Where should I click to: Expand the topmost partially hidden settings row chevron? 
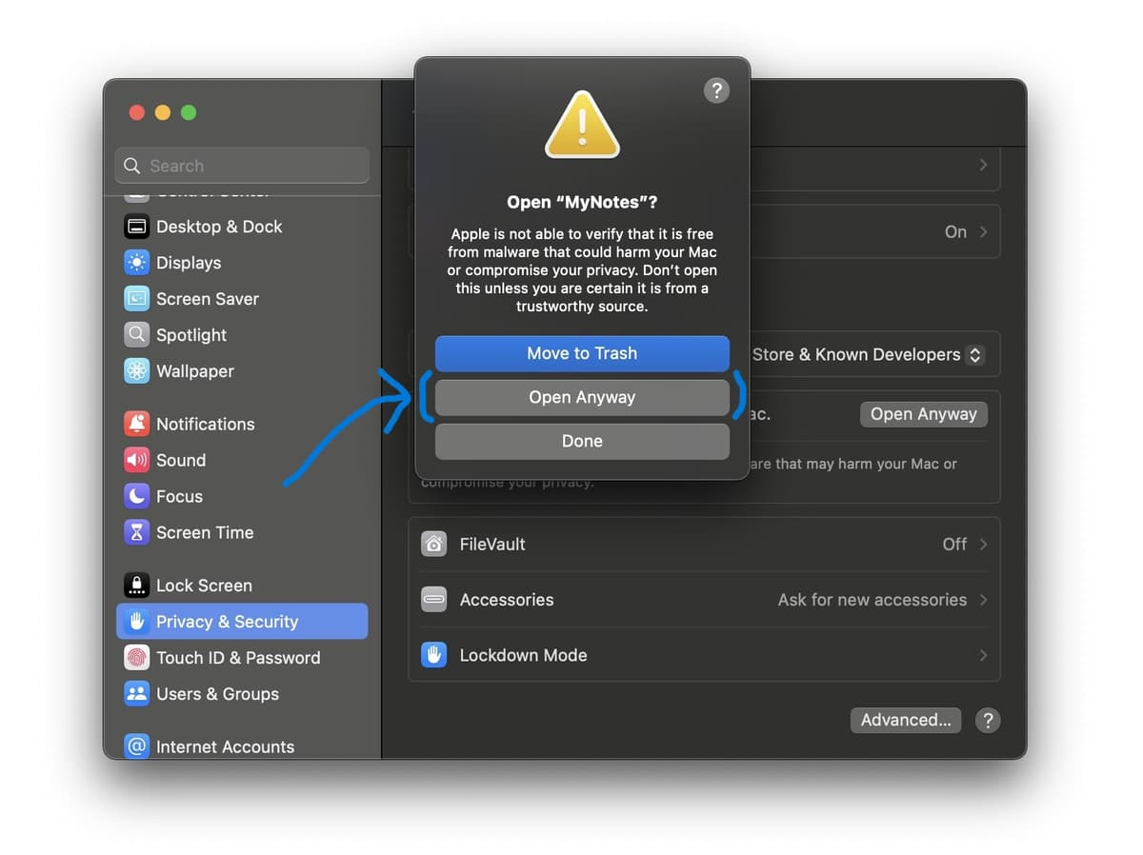pos(984,166)
